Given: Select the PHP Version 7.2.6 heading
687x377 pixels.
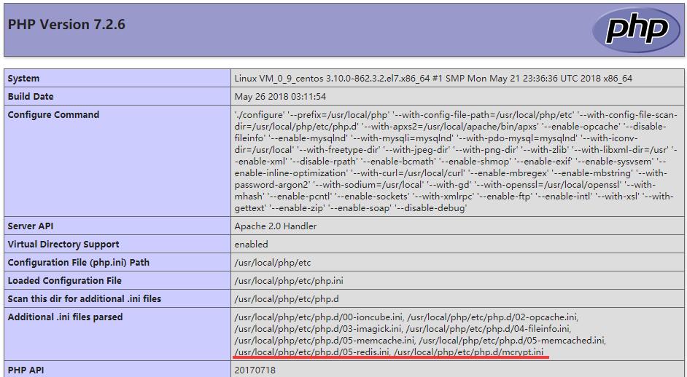Looking at the screenshot, I should (x=66, y=25).
